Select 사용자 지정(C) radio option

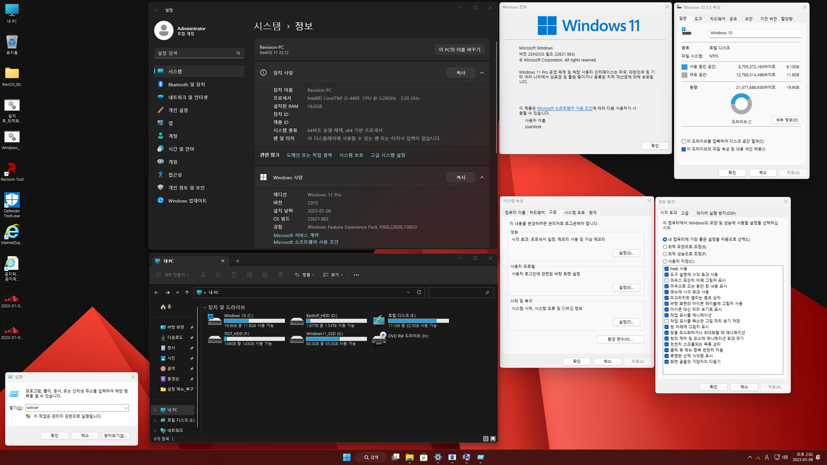pos(679,261)
